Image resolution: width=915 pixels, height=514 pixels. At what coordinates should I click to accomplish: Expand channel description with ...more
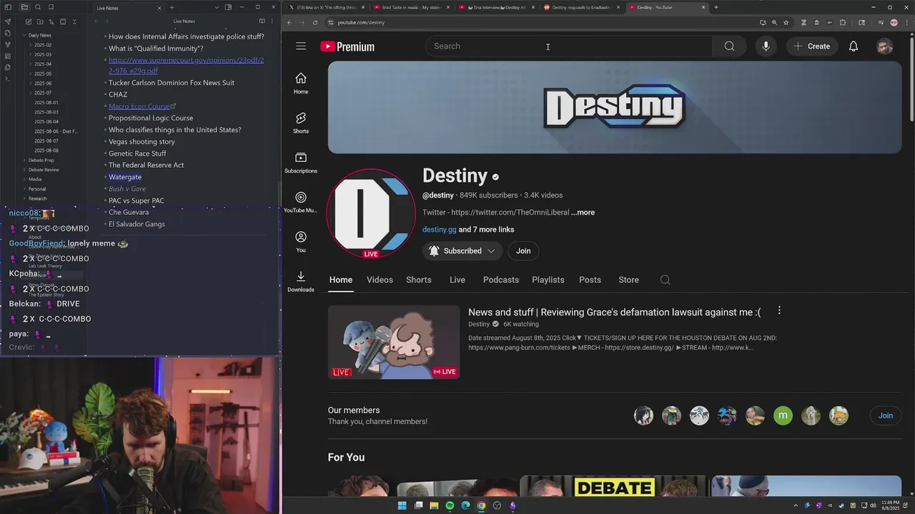[583, 213]
